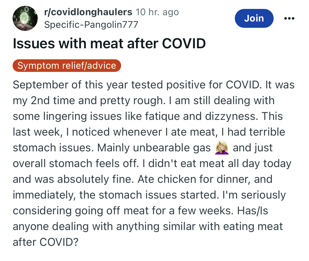309x261 pixels.
Task: Join the covidlonghaulers community
Action: click(x=254, y=18)
